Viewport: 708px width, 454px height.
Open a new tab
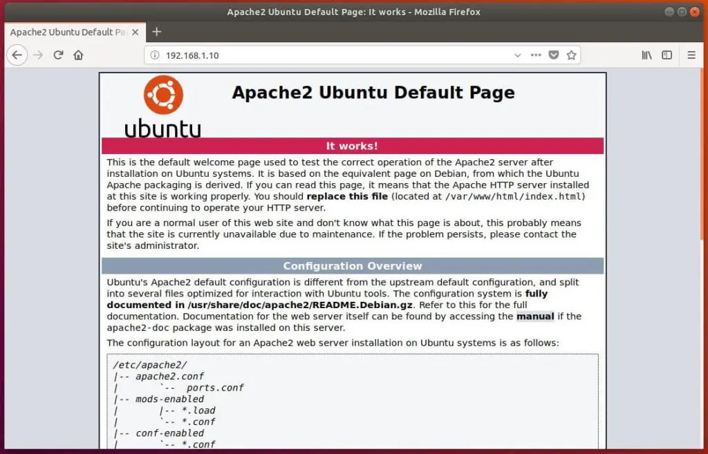tap(157, 32)
